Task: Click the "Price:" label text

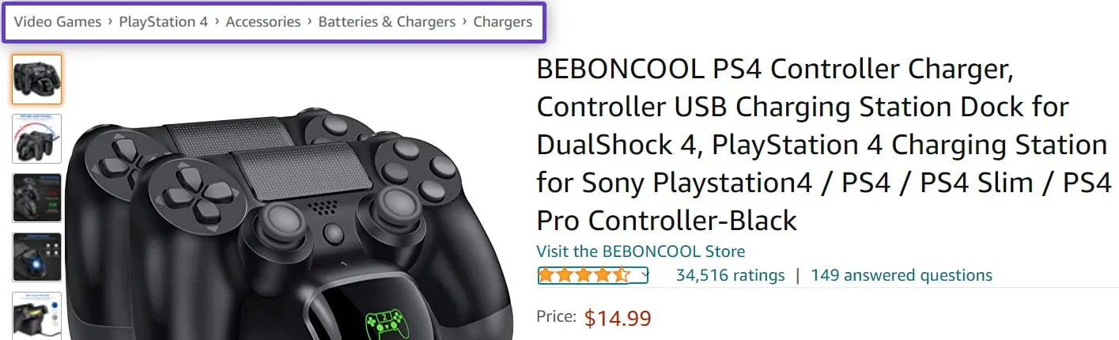Action: click(556, 317)
